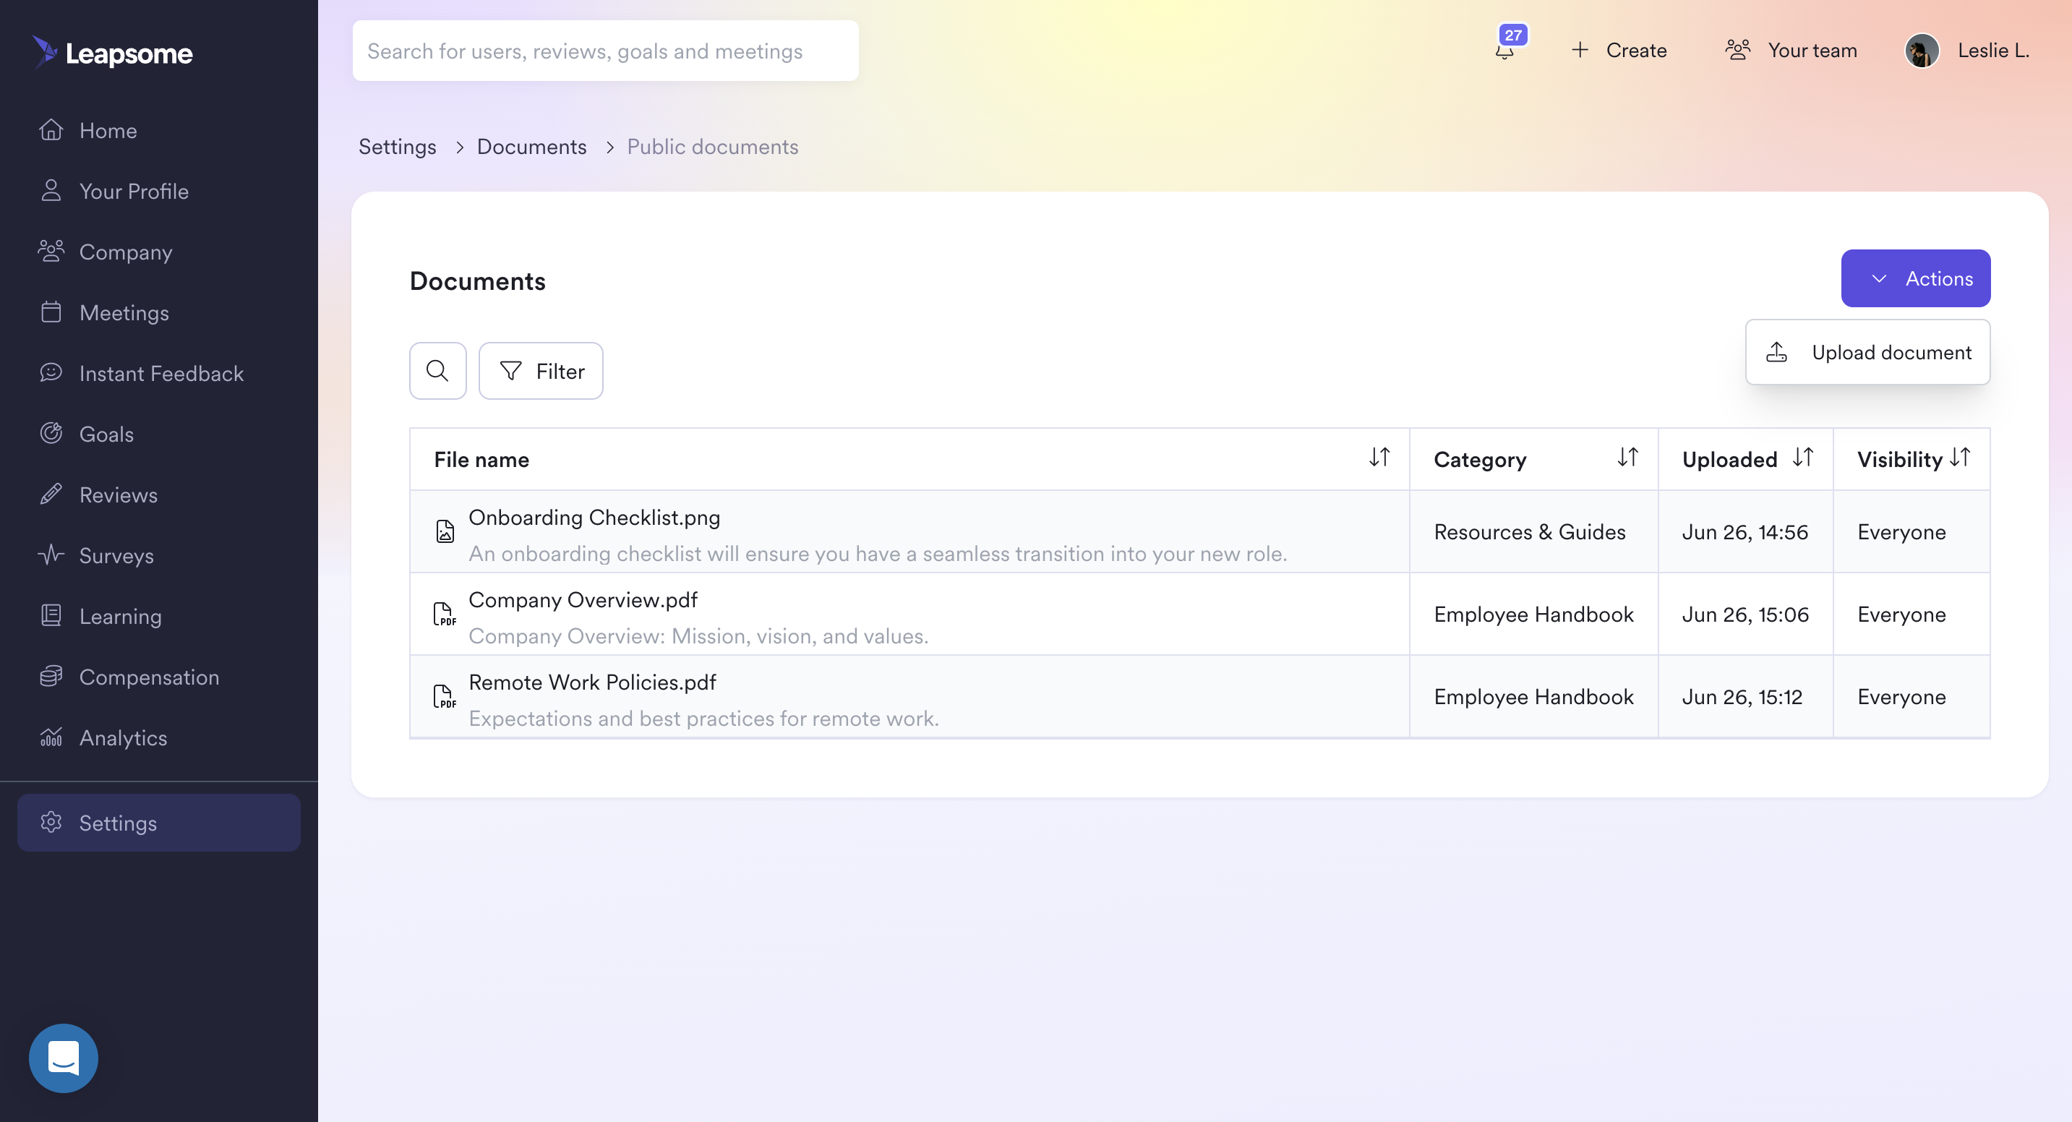This screenshot has width=2072, height=1122.
Task: Click the Jun 26, 15:06 upload date
Action: 1744,614
